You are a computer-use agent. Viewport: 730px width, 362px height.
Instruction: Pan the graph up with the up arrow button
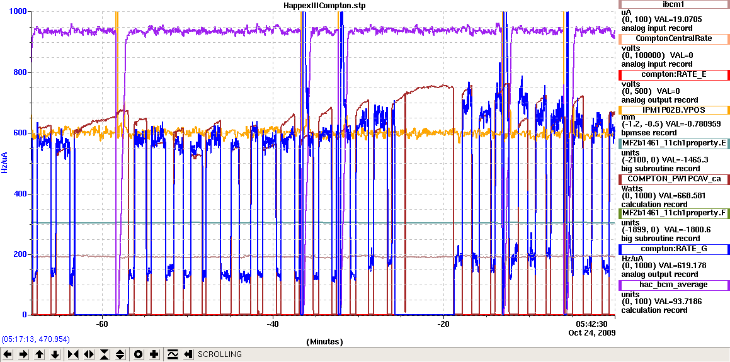(40, 354)
